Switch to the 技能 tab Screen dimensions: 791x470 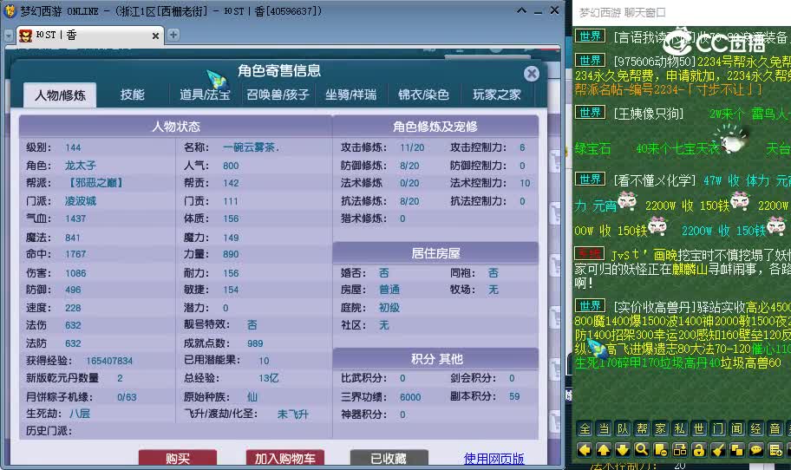tap(133, 95)
